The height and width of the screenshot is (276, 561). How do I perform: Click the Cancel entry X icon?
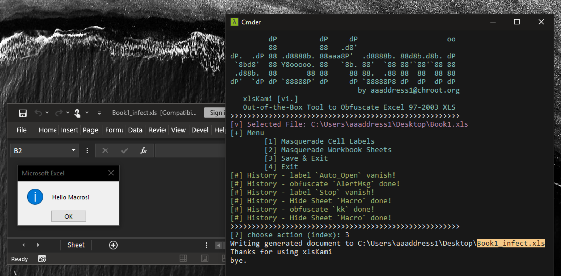(105, 151)
